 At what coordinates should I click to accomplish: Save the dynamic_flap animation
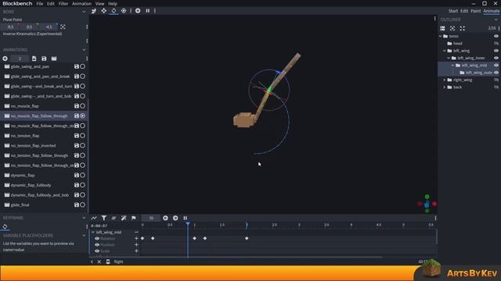77,175
